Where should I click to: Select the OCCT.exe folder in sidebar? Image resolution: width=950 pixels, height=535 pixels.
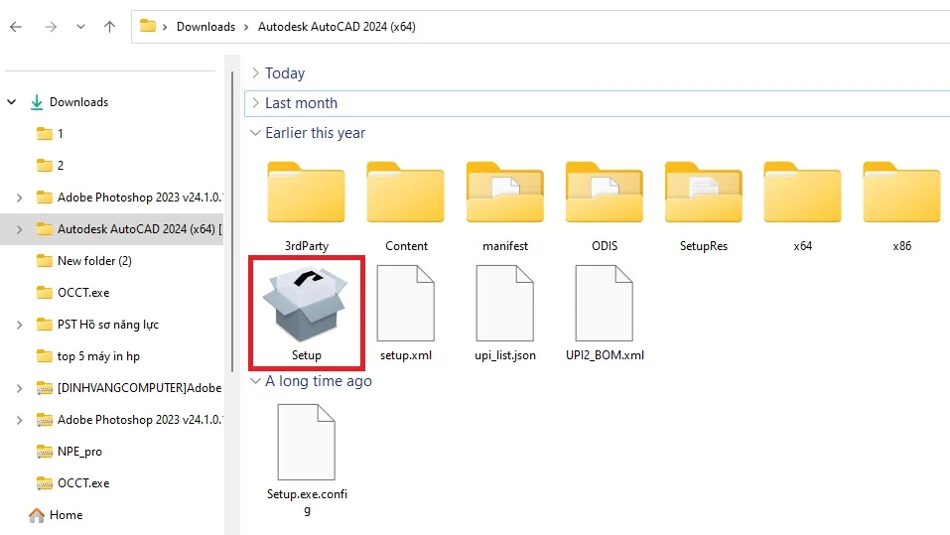tap(73, 293)
